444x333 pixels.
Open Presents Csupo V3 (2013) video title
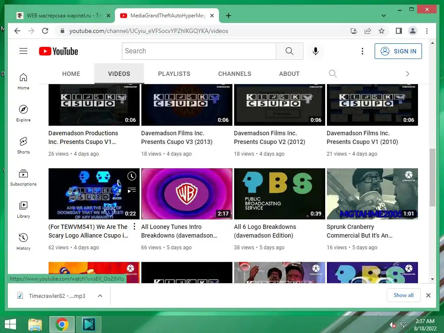pyautogui.click(x=177, y=137)
